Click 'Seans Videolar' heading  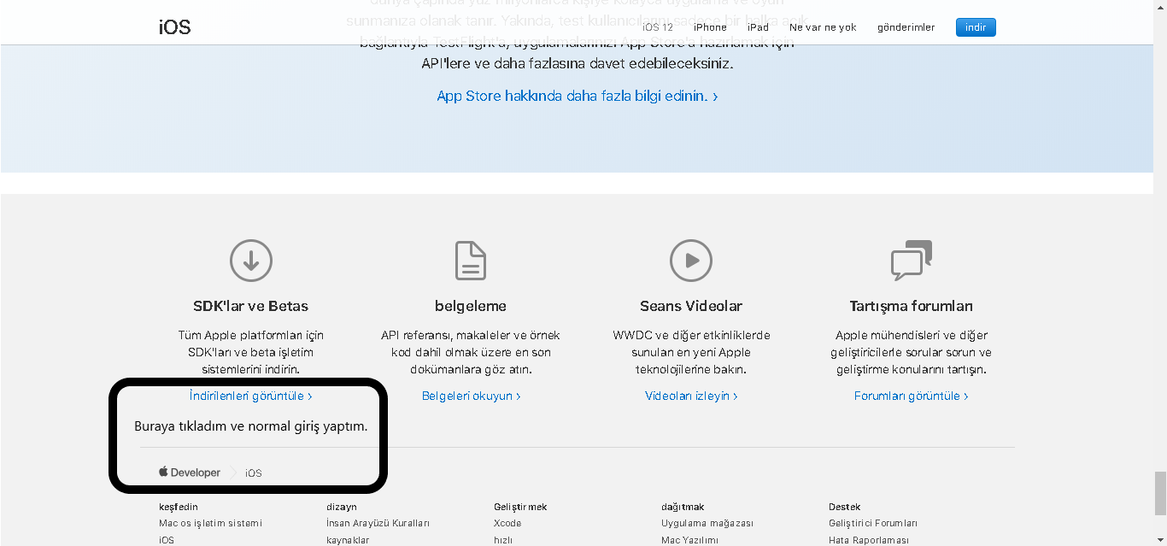[x=691, y=306]
